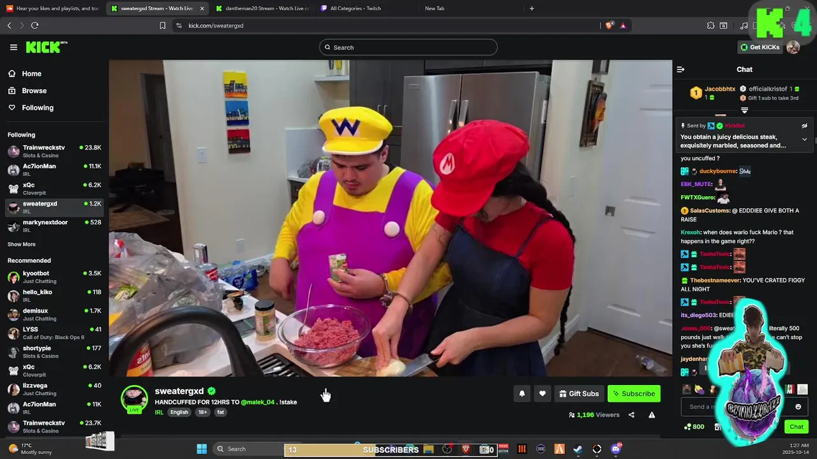Click browser back arrow

(9, 25)
